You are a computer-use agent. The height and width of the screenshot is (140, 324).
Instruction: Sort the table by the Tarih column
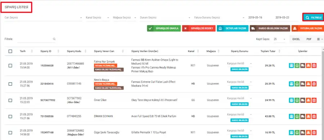point(26,51)
